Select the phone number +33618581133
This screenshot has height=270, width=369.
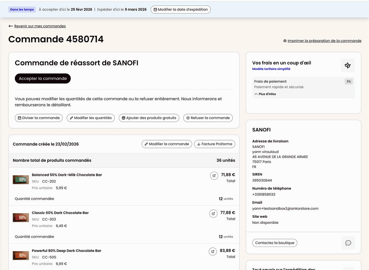(264, 194)
